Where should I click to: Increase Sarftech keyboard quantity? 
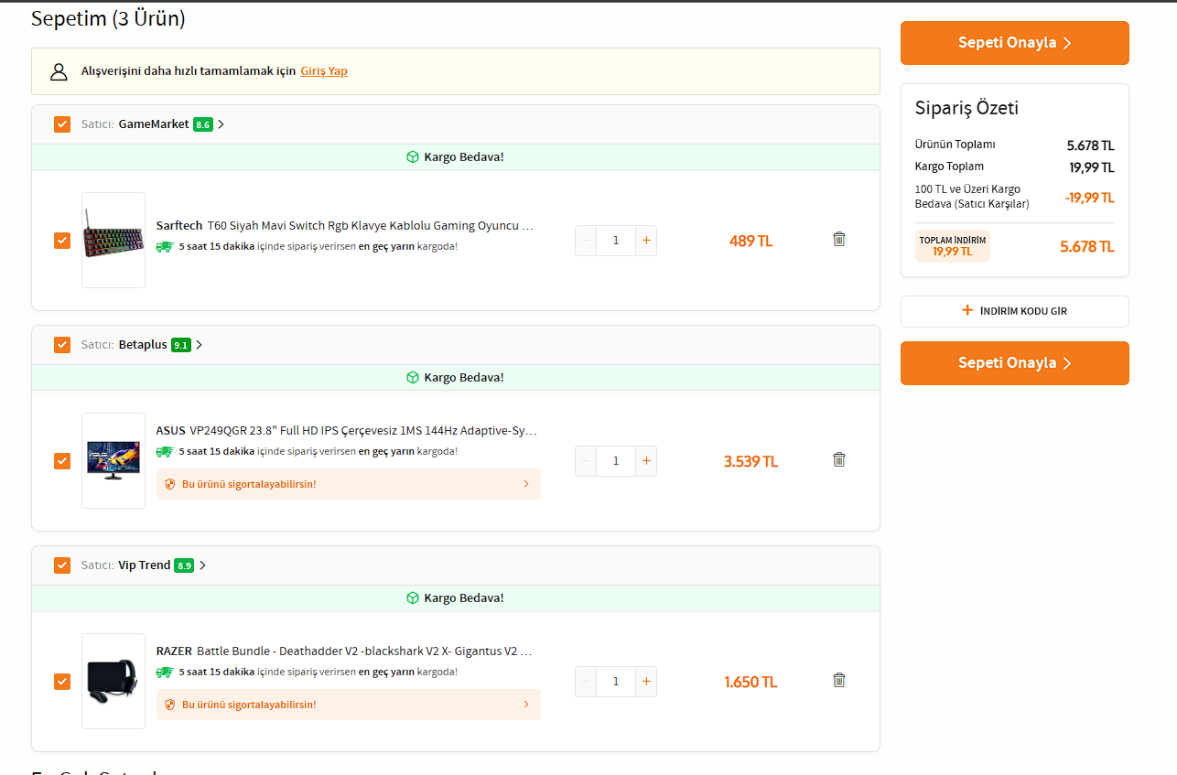(x=646, y=241)
